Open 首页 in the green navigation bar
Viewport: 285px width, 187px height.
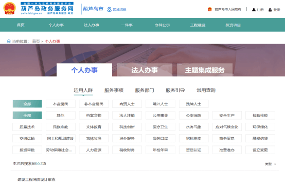[x=21, y=25]
